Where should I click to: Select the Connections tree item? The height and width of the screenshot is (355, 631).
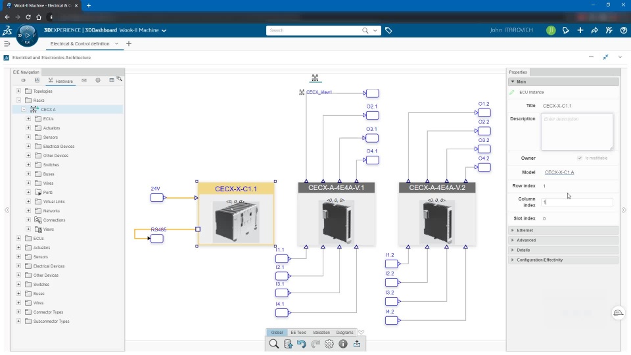pos(54,220)
